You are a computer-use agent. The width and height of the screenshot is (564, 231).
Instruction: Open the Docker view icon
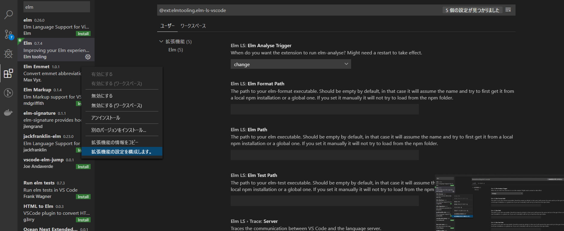tap(8, 112)
